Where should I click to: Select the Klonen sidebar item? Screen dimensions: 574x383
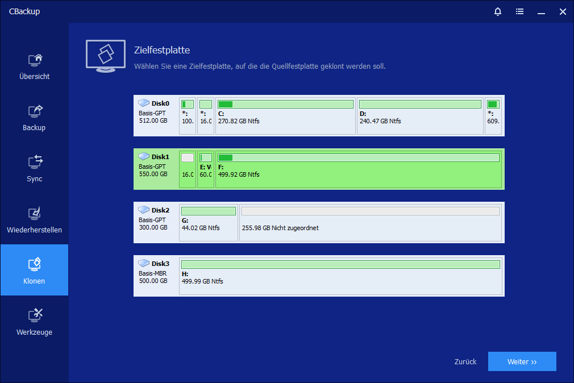[34, 270]
